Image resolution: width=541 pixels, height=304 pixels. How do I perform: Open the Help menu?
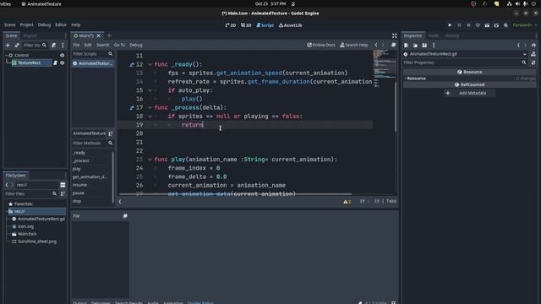[x=75, y=24]
